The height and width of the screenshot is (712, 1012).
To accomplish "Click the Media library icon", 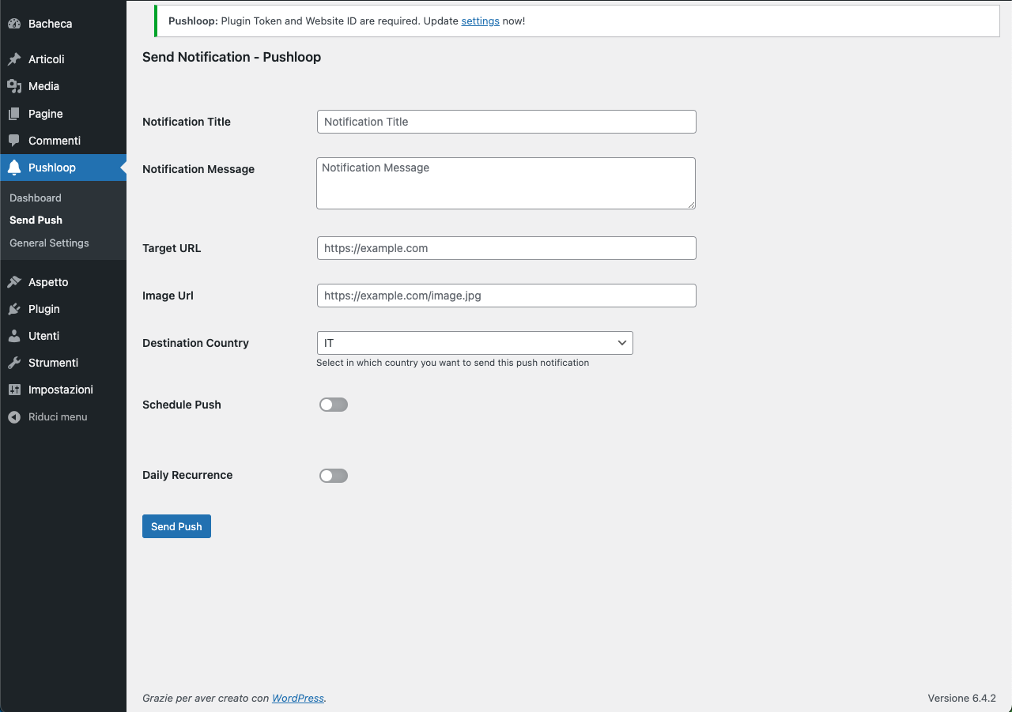I will coord(14,86).
